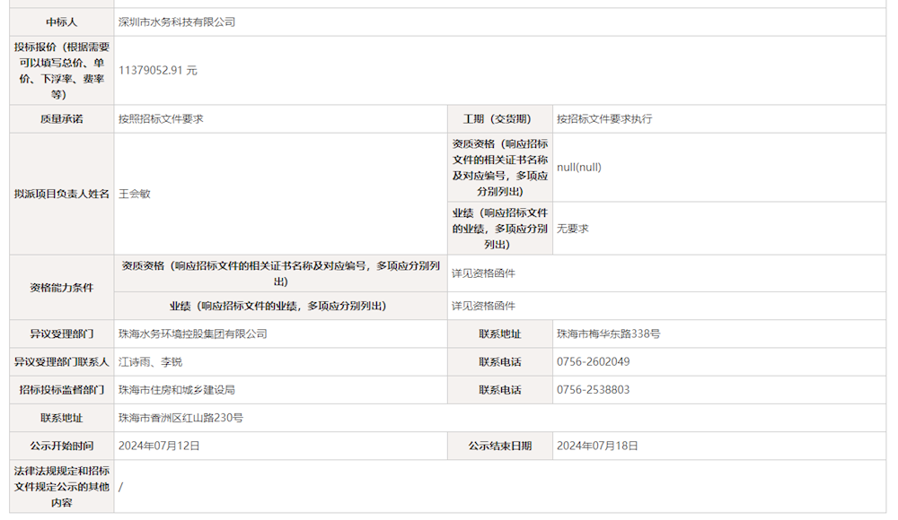
Task: Select the 质量承诺 label cell
Action: coord(61,116)
